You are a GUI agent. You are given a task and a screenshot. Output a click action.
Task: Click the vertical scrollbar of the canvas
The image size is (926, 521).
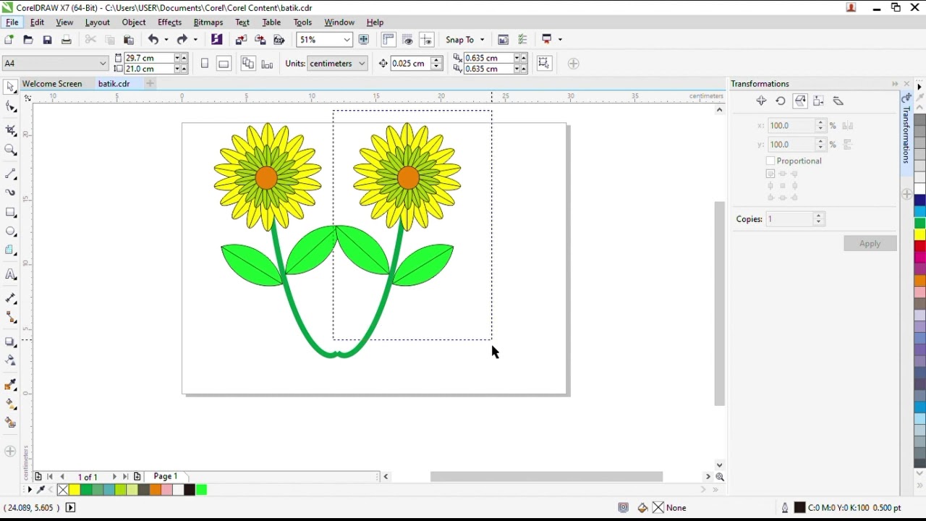(719, 304)
